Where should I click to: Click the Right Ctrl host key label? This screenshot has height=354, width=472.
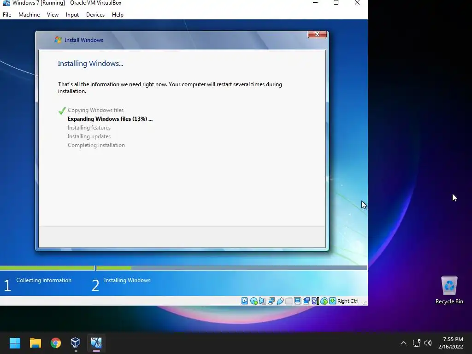348,301
